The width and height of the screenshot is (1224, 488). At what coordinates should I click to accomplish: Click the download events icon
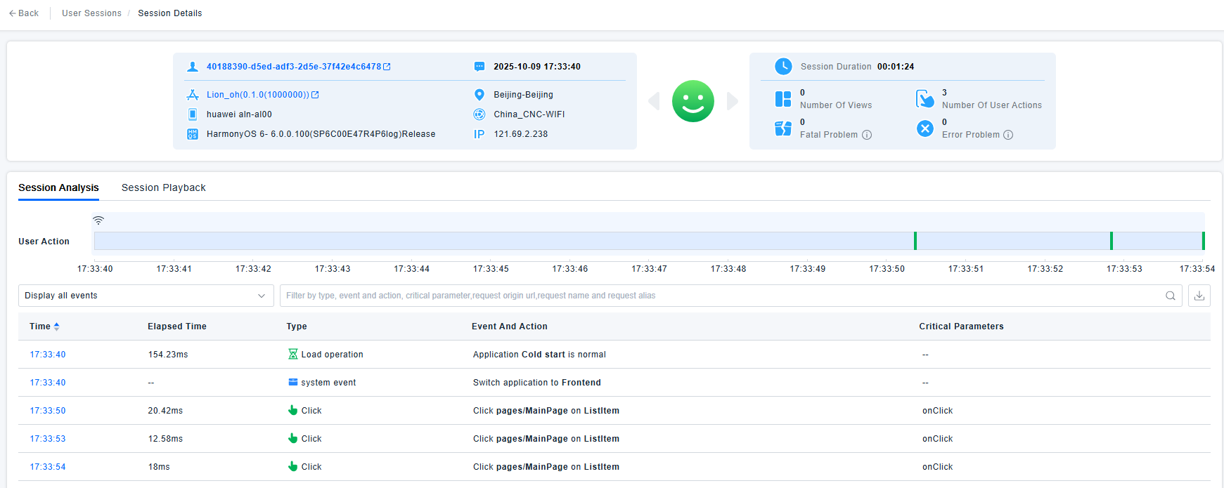pos(1199,296)
